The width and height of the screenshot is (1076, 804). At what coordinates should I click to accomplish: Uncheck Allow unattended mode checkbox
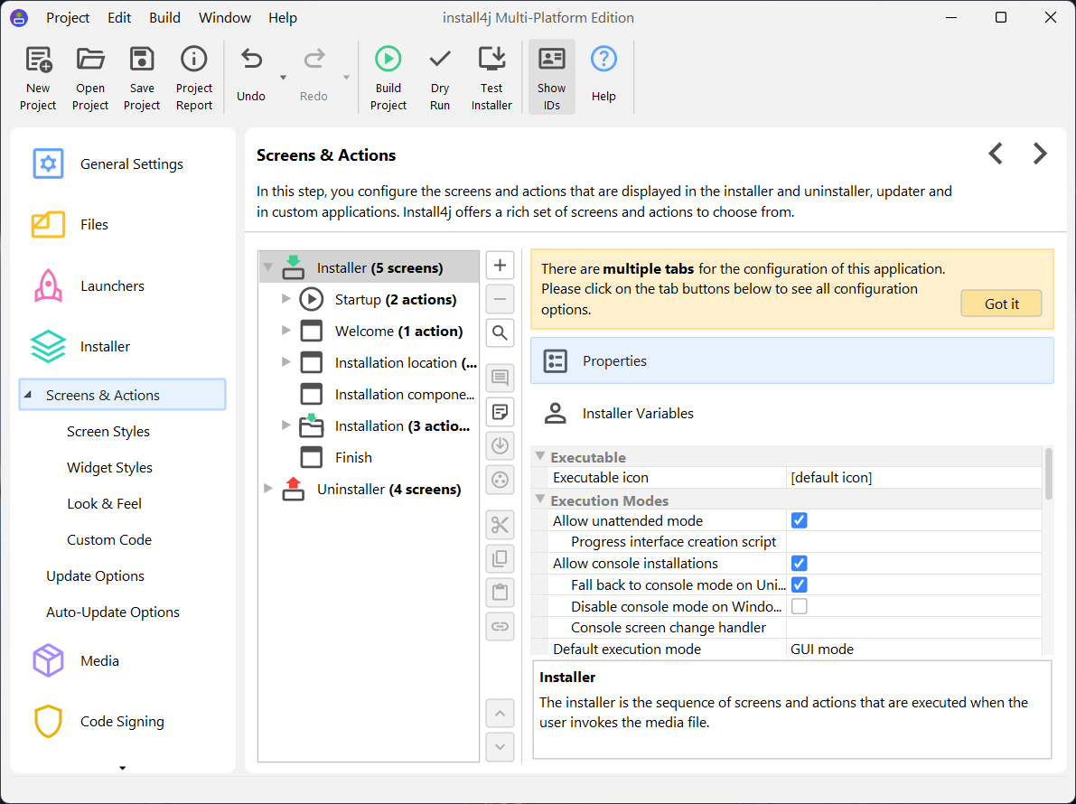pyautogui.click(x=799, y=520)
